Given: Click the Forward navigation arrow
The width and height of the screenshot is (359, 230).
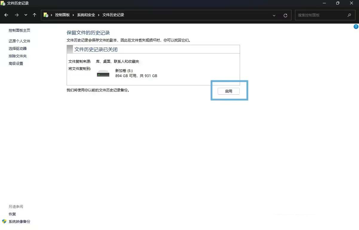Looking at the screenshot, I should tap(17, 15).
